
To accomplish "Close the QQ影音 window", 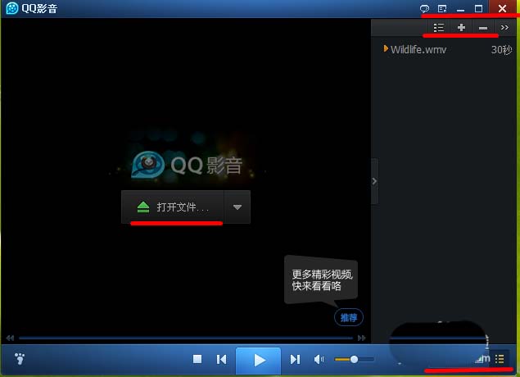I will point(503,8).
